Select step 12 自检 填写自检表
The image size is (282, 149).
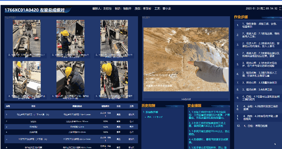click(x=258, y=126)
